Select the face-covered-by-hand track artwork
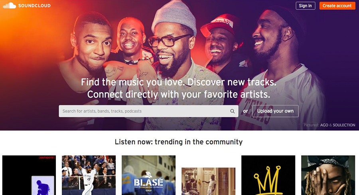The width and height of the screenshot is (359, 195). (x=328, y=175)
